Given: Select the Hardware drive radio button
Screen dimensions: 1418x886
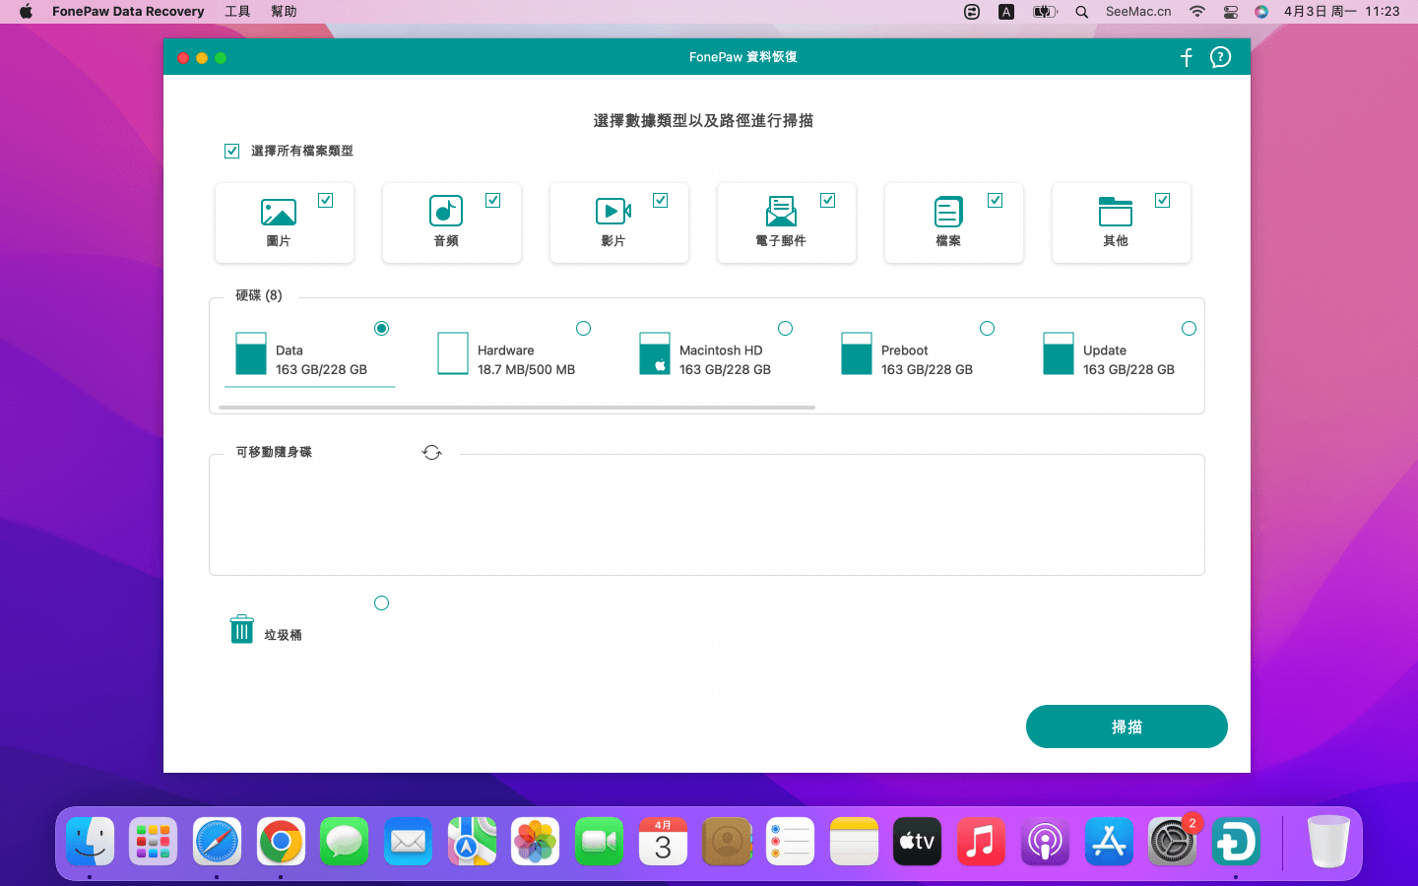Looking at the screenshot, I should (x=583, y=329).
